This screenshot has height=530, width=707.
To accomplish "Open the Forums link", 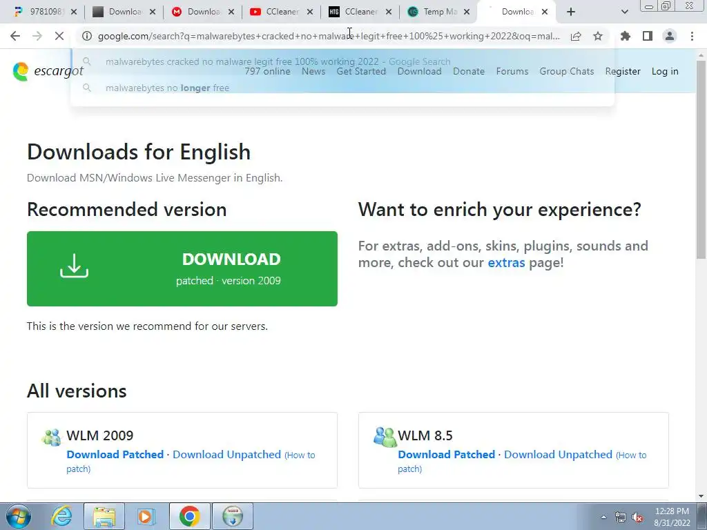I will coord(512,71).
